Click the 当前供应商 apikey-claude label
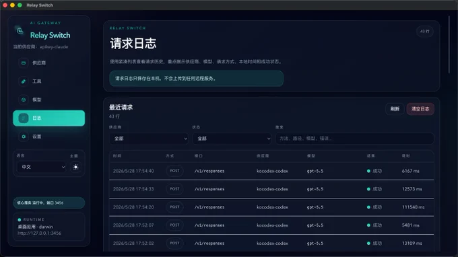 click(40, 46)
